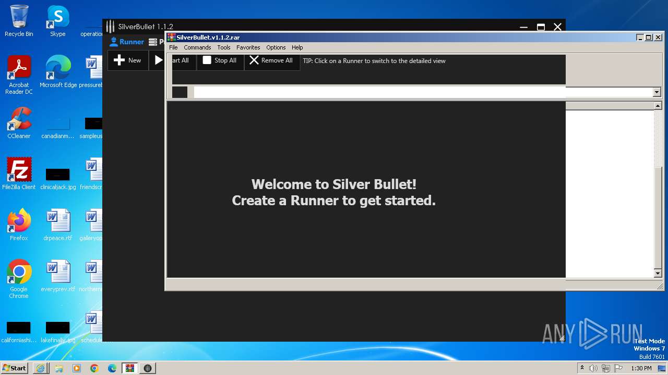
Task: Click the volume speaker tray icon
Action: 593,368
